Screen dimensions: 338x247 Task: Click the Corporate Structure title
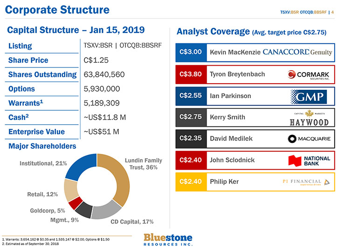tap(57, 10)
